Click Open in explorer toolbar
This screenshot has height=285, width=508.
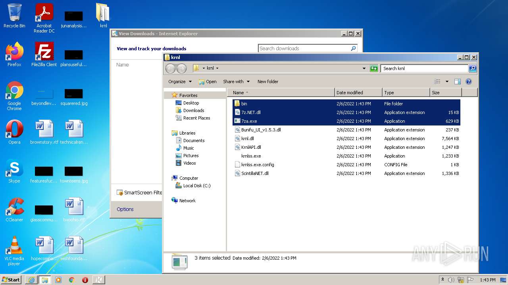point(208,82)
